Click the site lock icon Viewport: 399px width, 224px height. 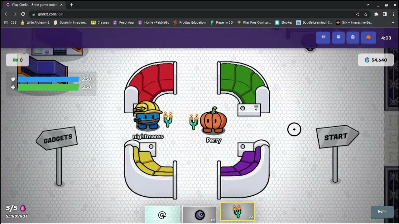pos(34,14)
